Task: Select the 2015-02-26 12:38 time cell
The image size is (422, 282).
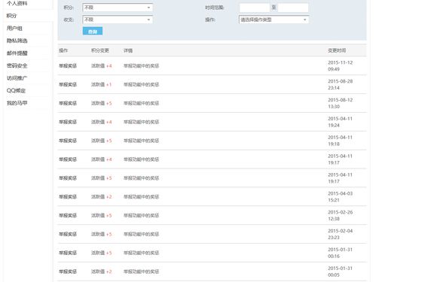Action: [340, 215]
